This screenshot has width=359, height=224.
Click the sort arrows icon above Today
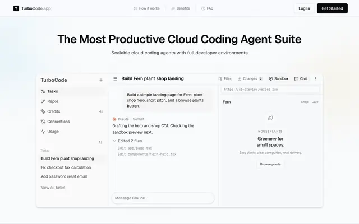pyautogui.click(x=100, y=142)
